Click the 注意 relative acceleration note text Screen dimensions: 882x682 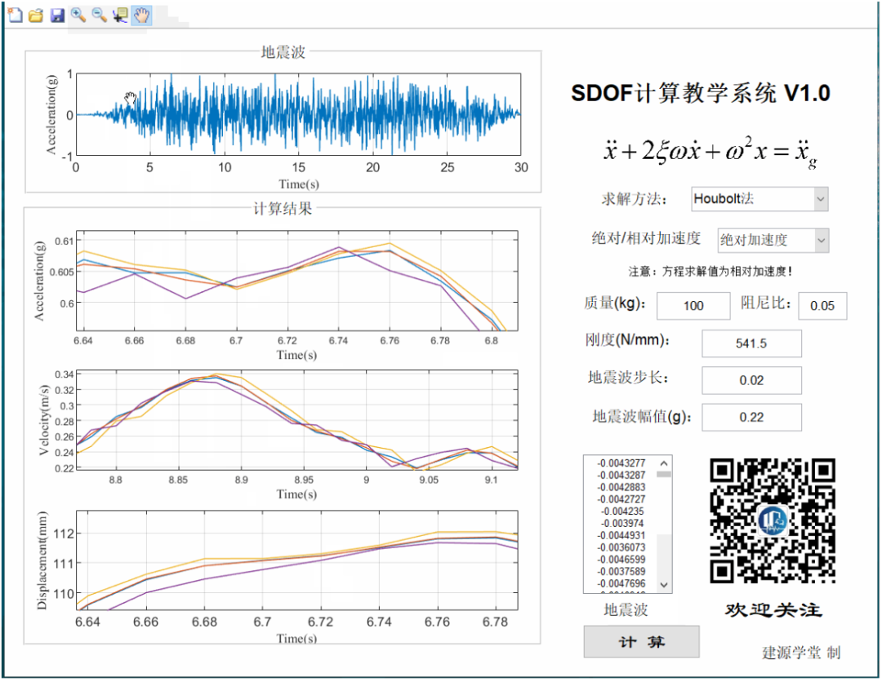pos(710,272)
